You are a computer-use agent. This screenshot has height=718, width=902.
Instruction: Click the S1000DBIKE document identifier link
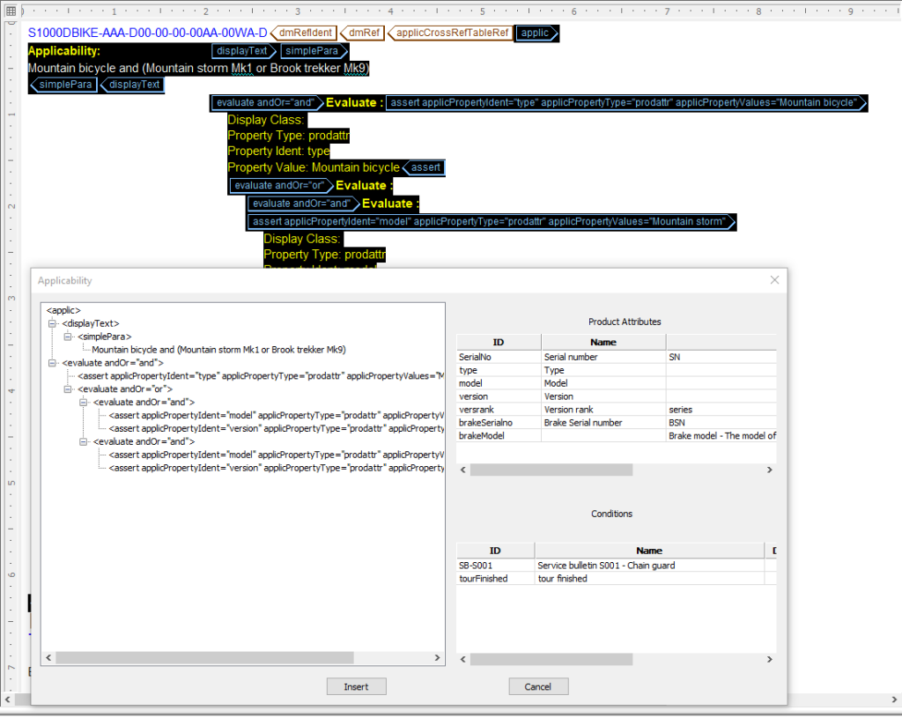pos(146,33)
